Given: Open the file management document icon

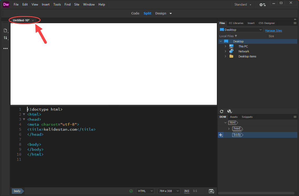Looking at the screenshot, I should click(6, 31).
